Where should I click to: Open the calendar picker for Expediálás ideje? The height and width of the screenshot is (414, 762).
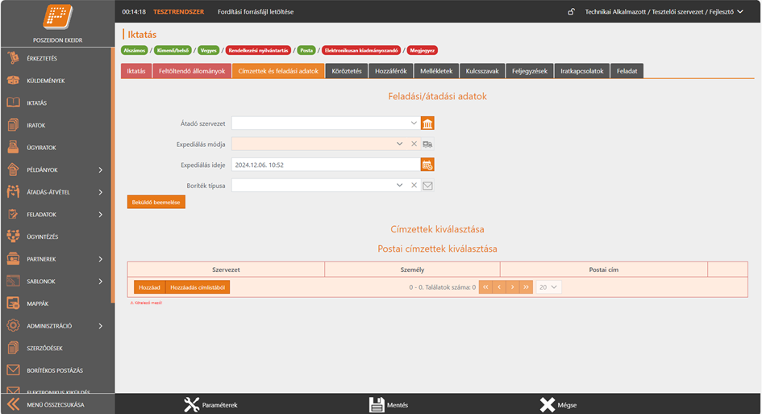[x=427, y=165]
